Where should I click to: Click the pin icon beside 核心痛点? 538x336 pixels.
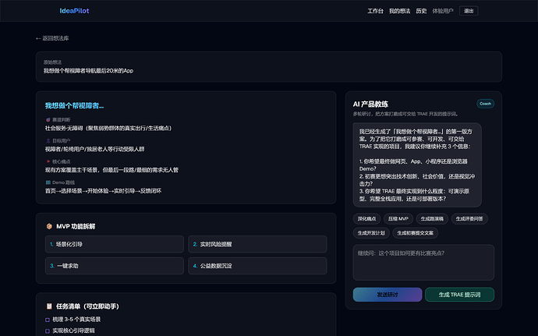(x=48, y=161)
